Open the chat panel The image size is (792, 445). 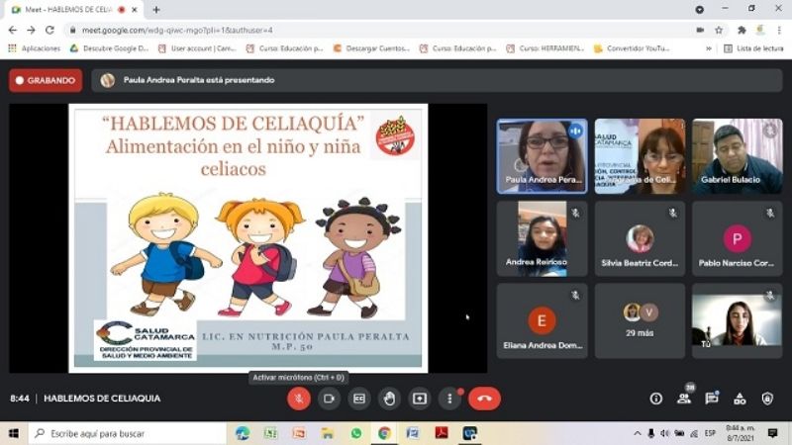point(712,399)
